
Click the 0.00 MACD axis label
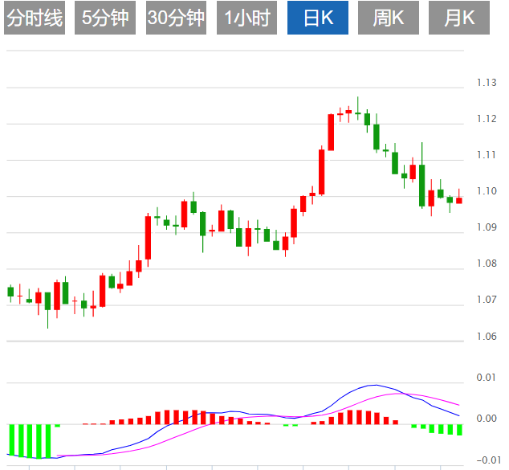tap(486, 419)
